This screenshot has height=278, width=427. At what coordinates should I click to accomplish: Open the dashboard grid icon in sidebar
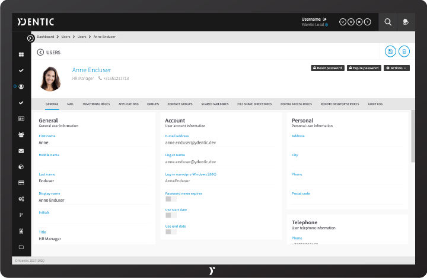click(21, 54)
